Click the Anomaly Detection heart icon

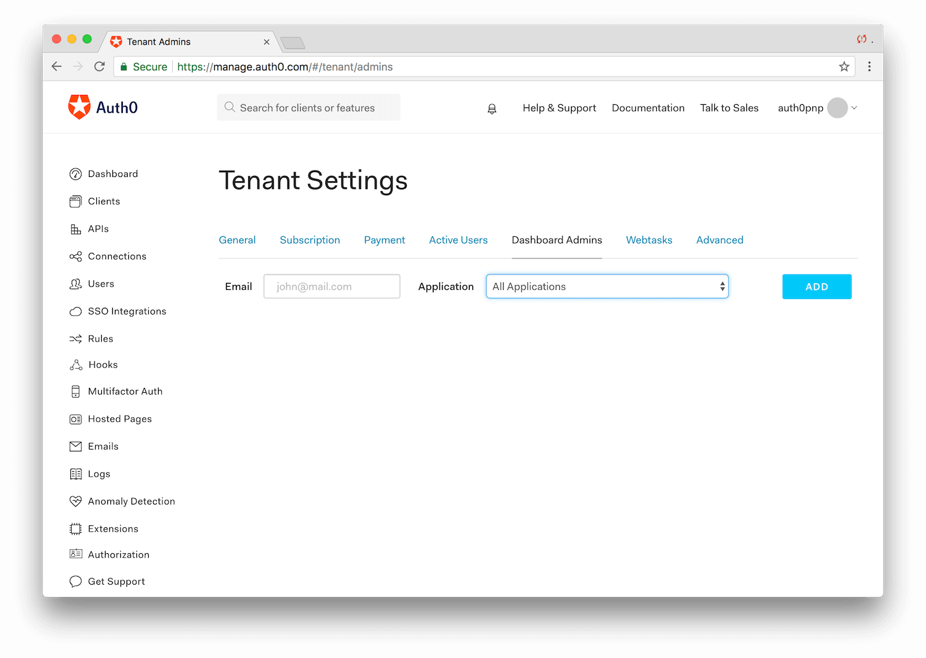tap(75, 501)
